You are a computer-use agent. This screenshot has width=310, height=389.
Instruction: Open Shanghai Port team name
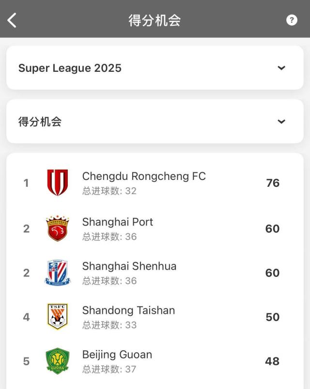118,222
